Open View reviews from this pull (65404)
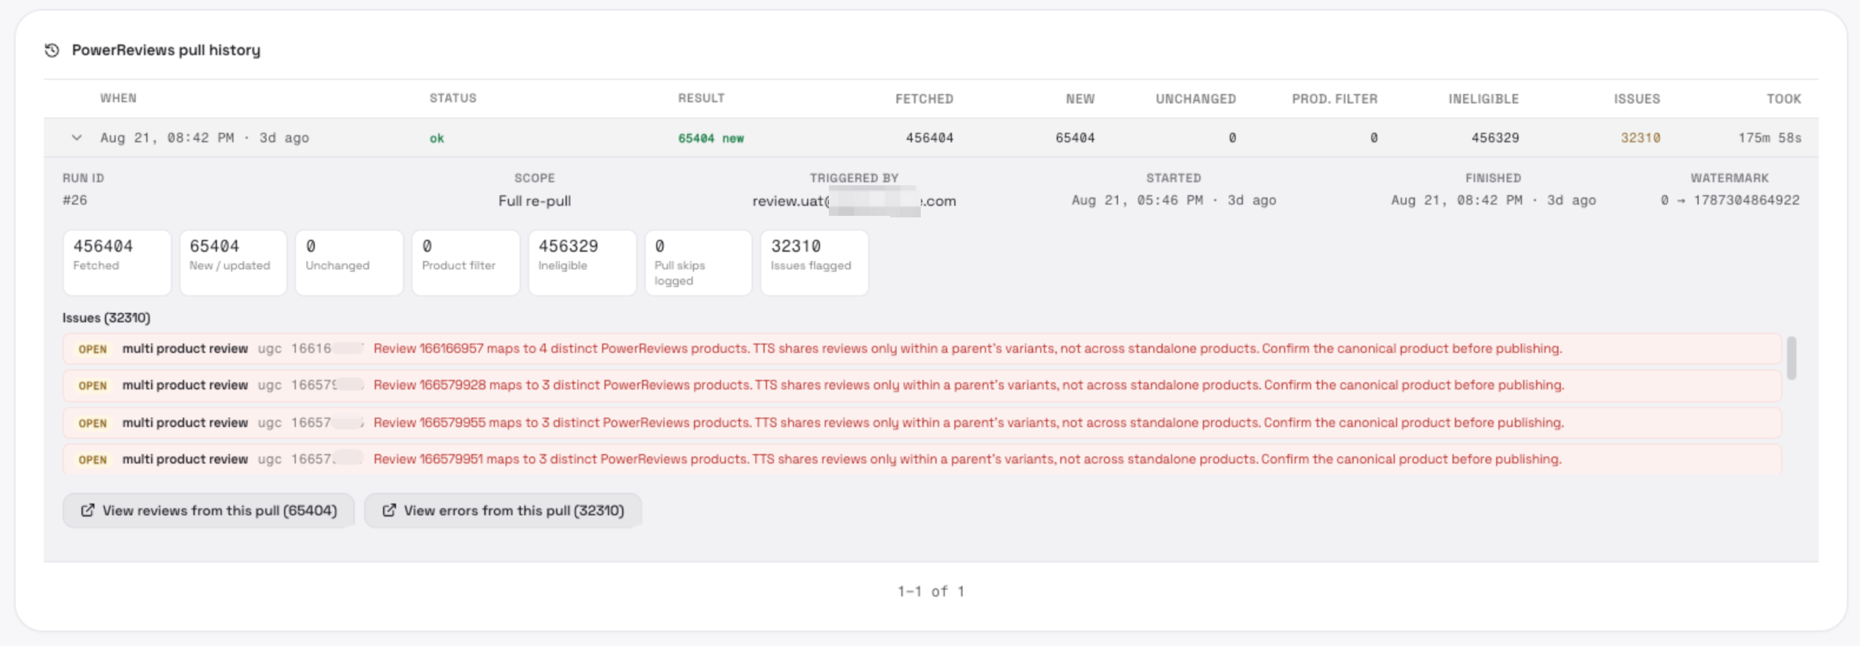The width and height of the screenshot is (1860, 646). pyautogui.click(x=208, y=511)
